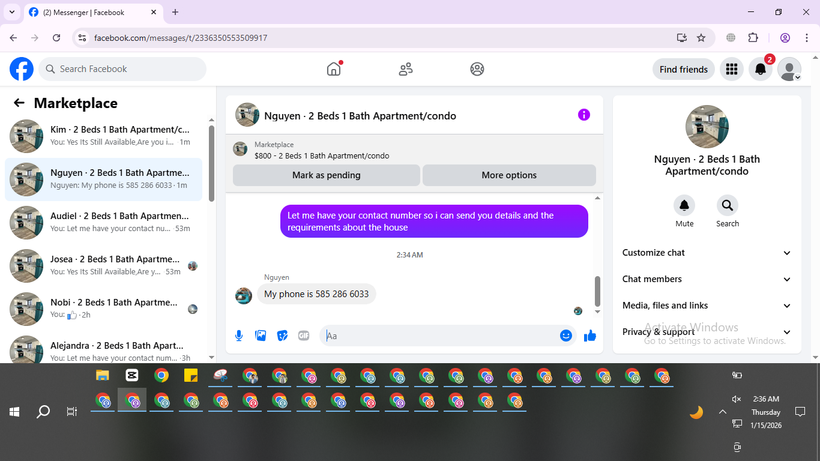Image resolution: width=820 pixels, height=461 pixels.
Task: Open the Chrome tab search dropdown
Action: tap(11, 12)
